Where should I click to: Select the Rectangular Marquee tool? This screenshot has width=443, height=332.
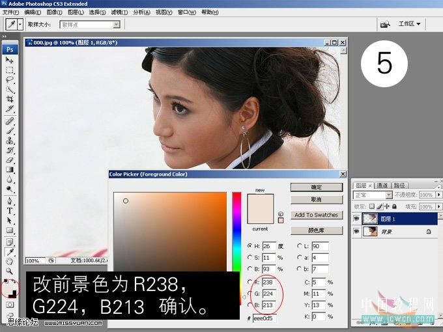coord(10,70)
